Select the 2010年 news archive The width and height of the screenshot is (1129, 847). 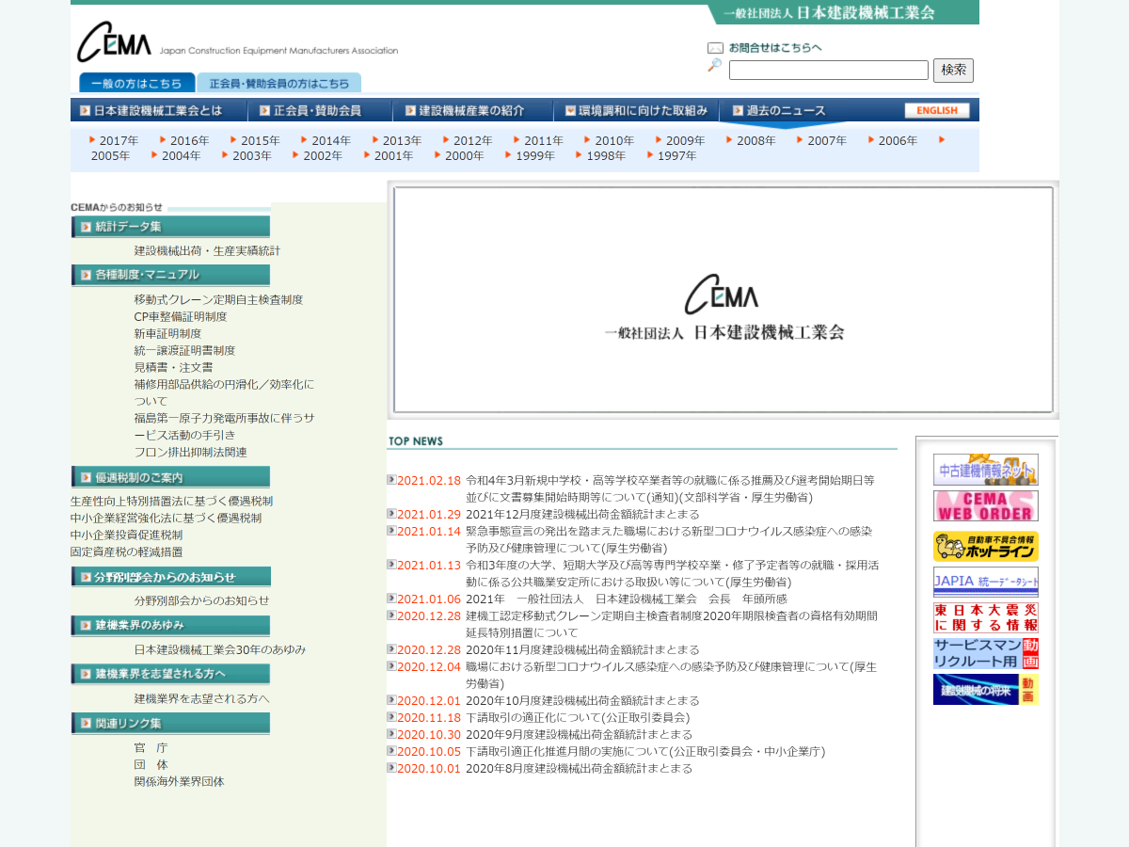click(x=614, y=141)
